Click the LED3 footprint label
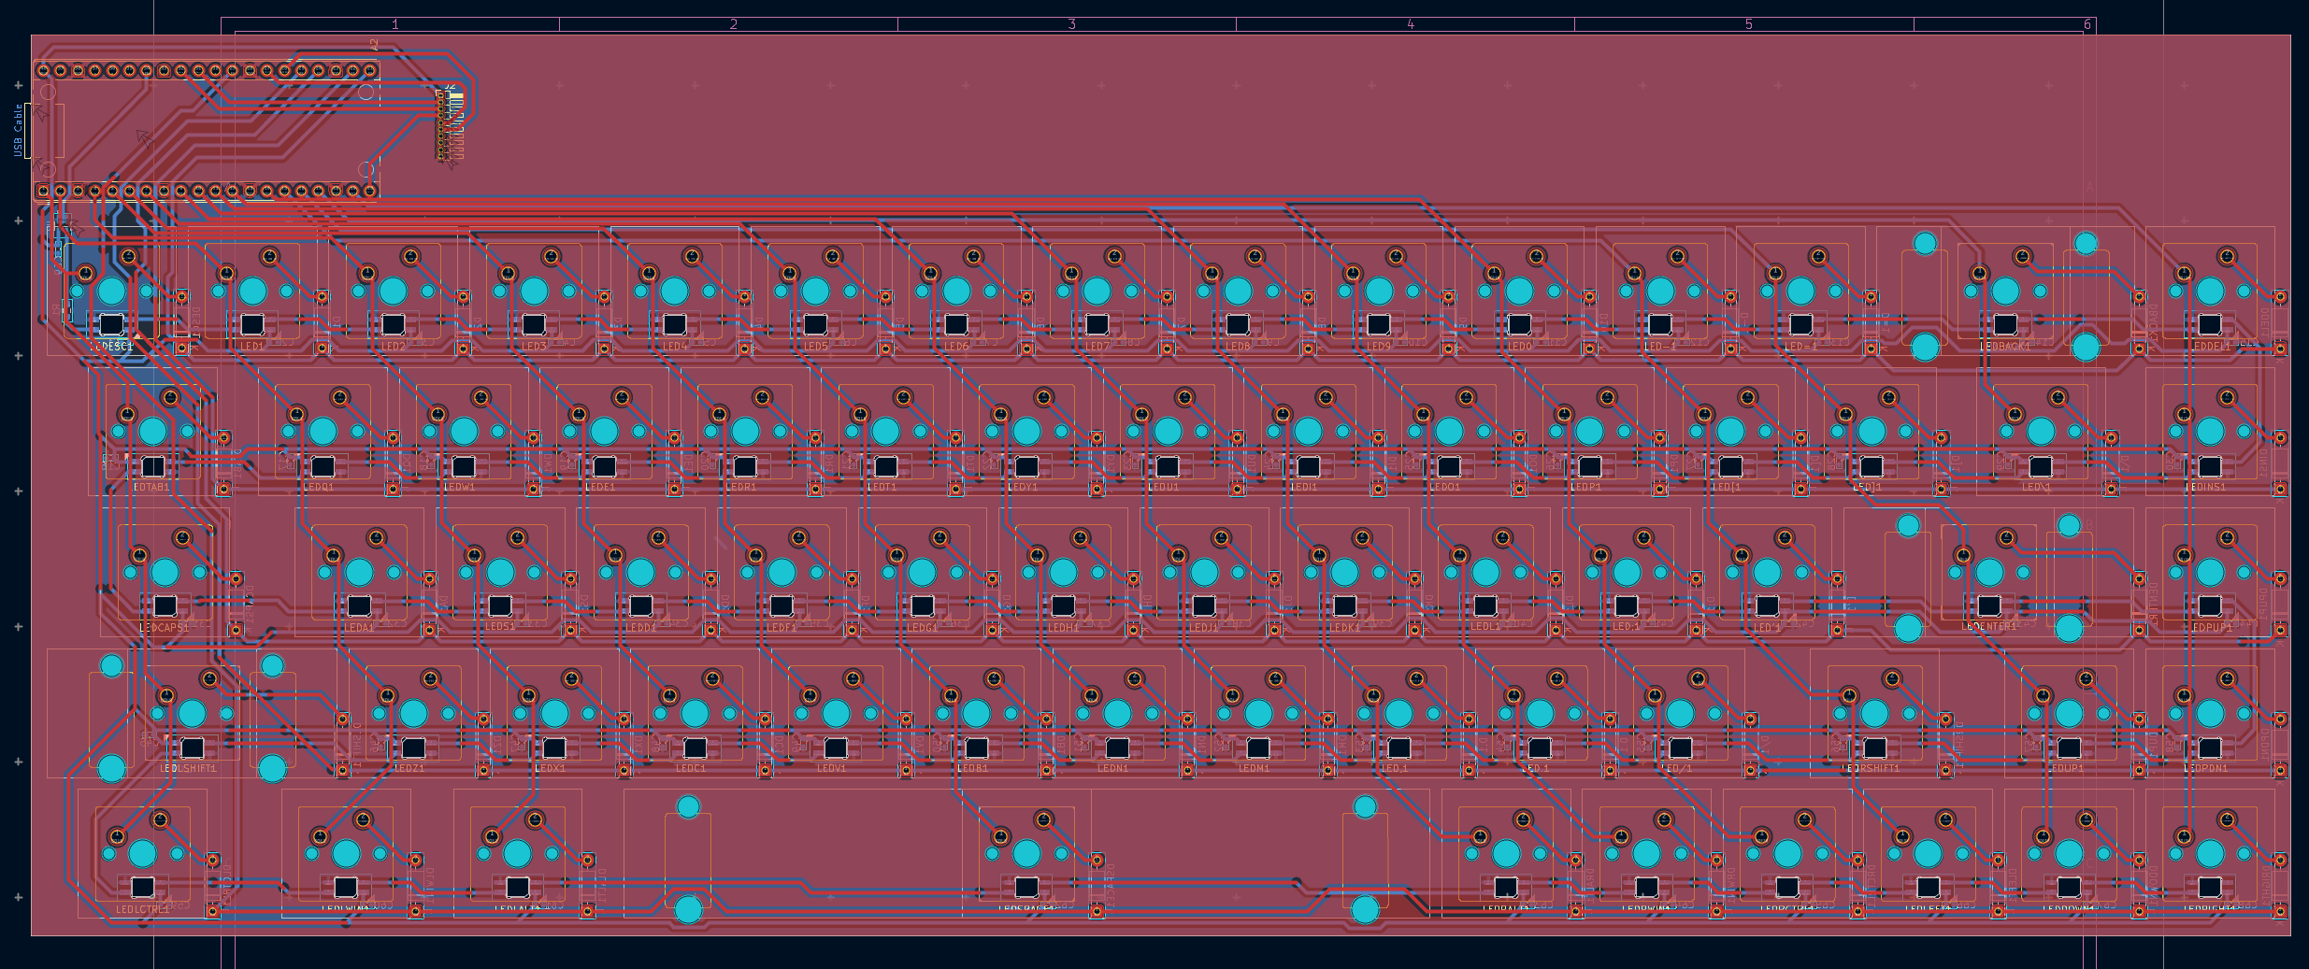 tap(534, 346)
